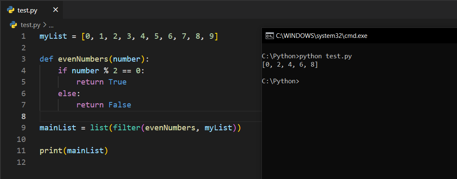The height and width of the screenshot is (179, 457).
Task: Click the last C:\Python> prompt line
Action: [281, 81]
